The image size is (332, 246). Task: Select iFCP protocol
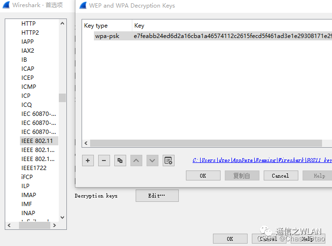pos(27,177)
